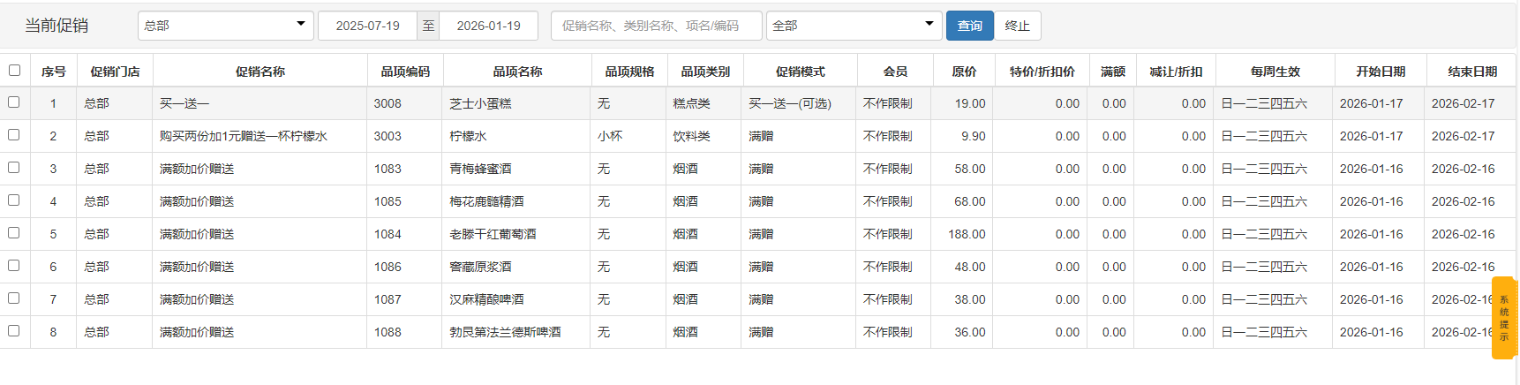Click the end date field 2026-01-19
1520x385 pixels.
coord(488,26)
